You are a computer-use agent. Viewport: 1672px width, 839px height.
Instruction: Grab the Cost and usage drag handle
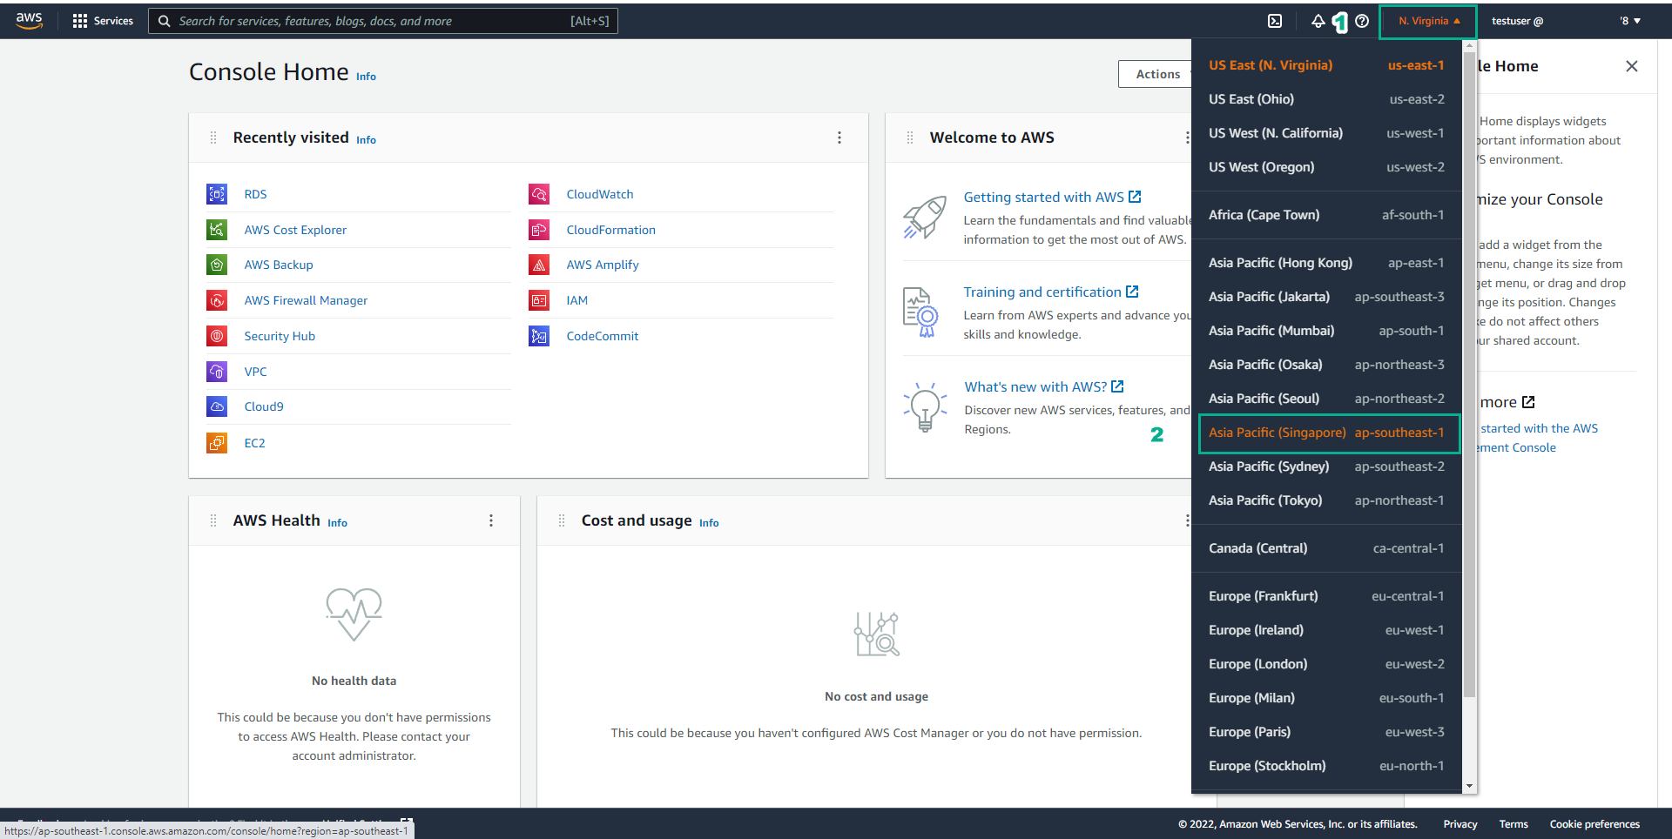(x=562, y=520)
